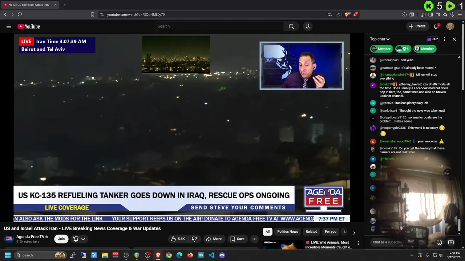Open Leo AI sparkle icon

(445, 14)
